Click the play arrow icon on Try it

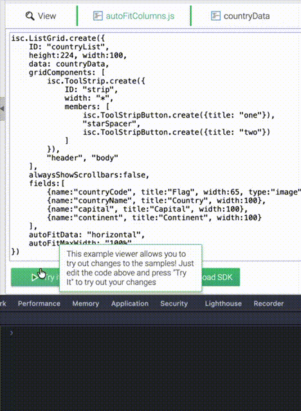34,277
